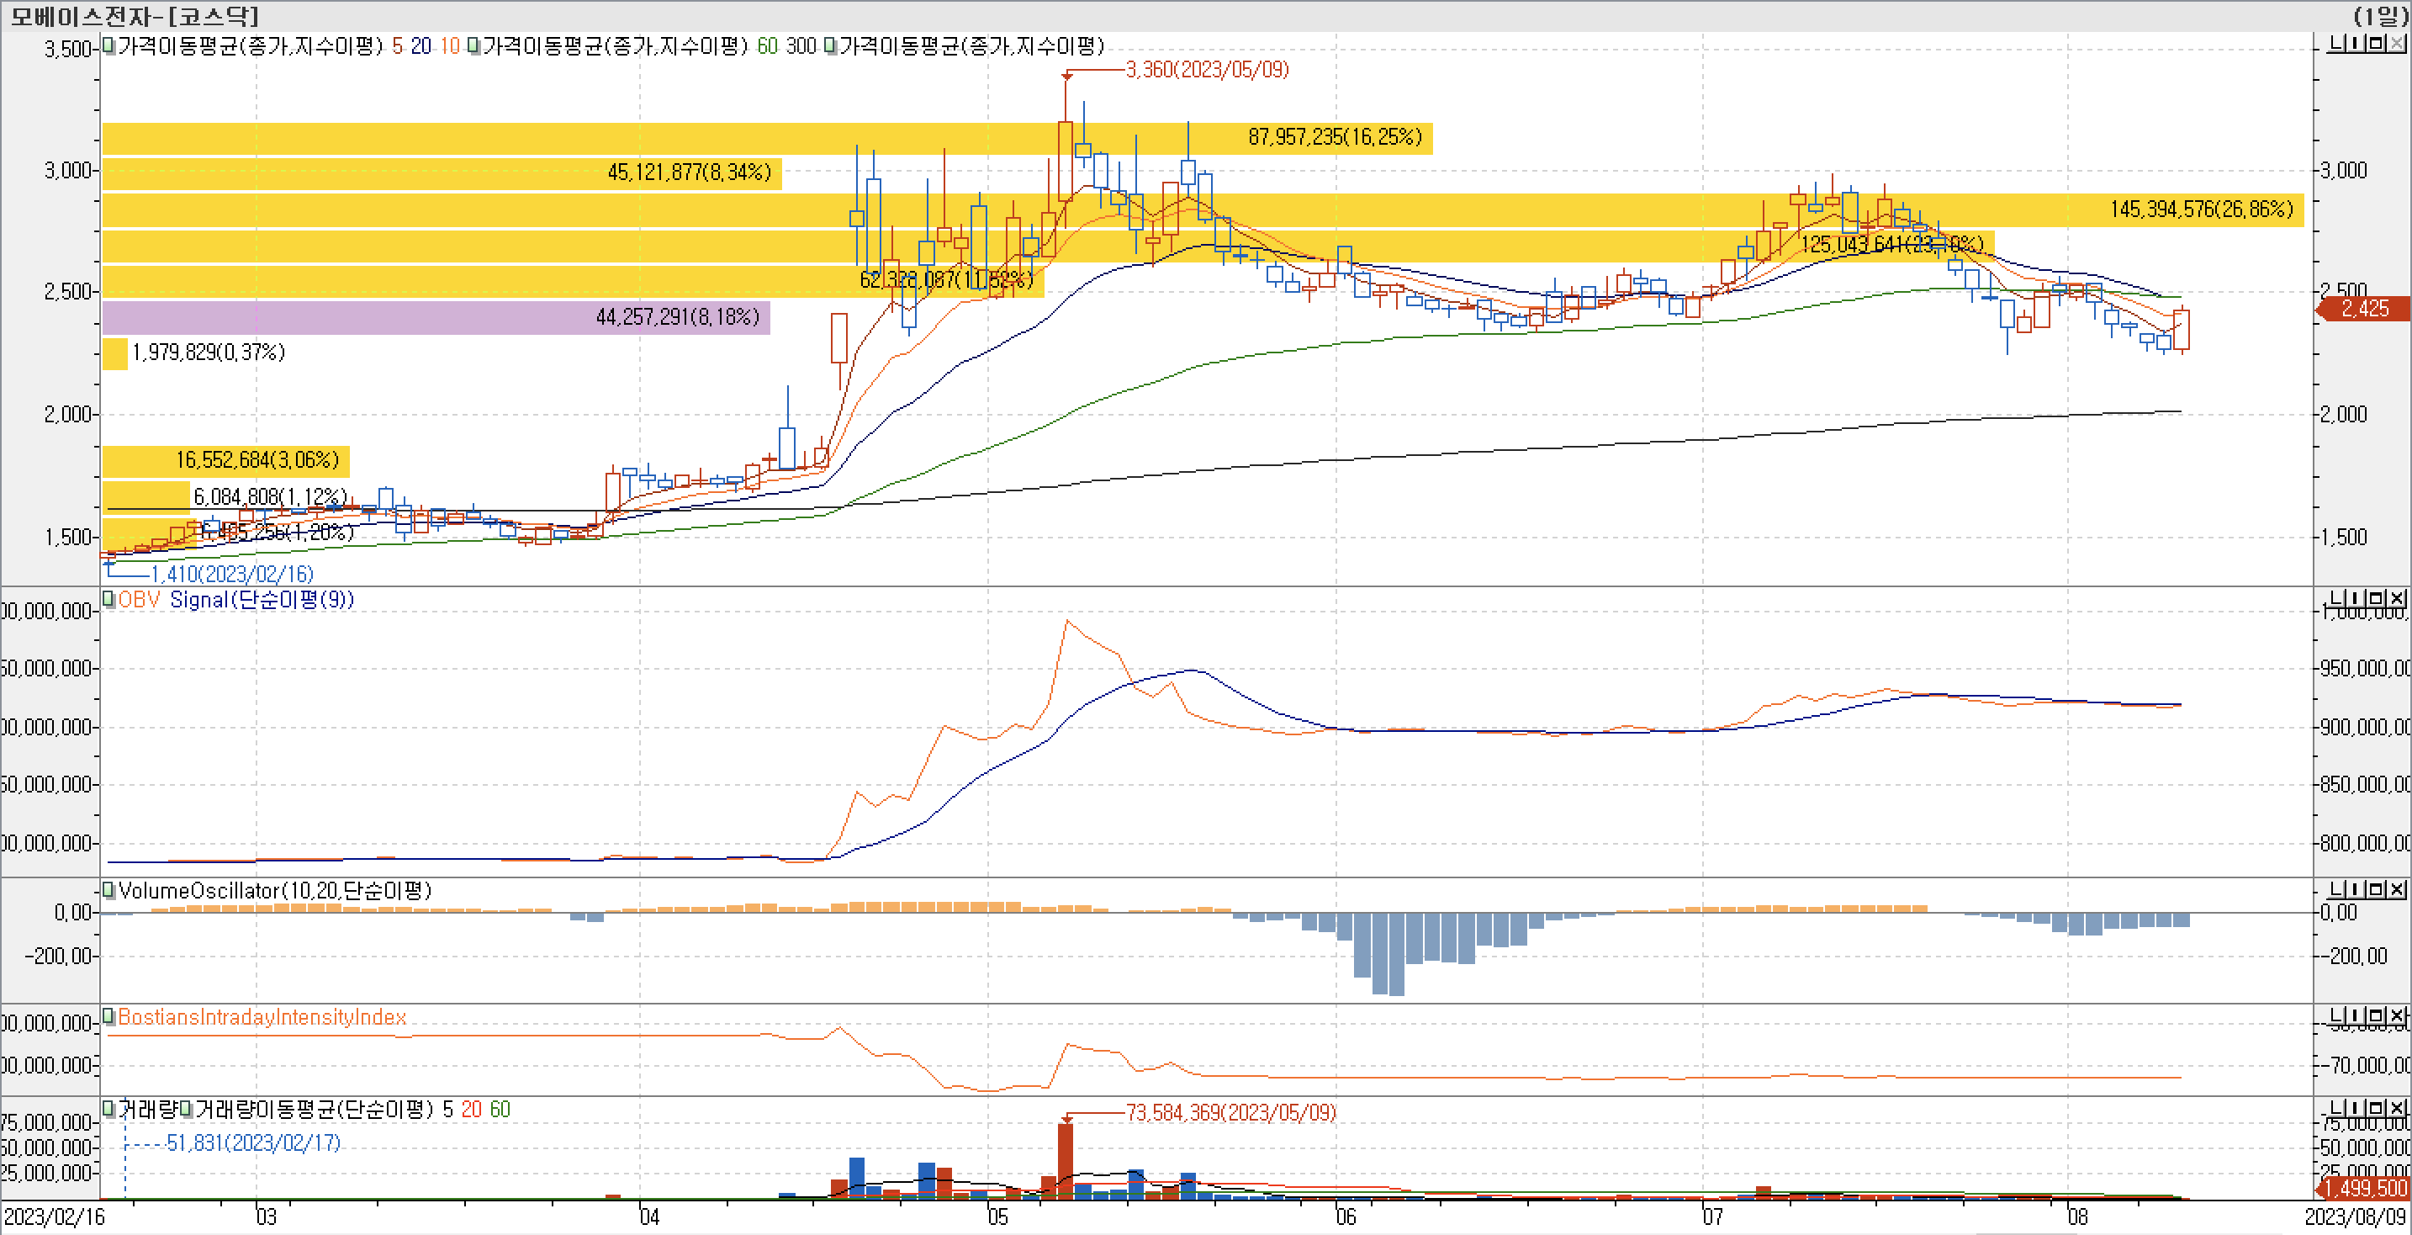Toggle the 거래량이동평균 5 20 60 legend box
2412x1235 pixels.
[187, 1110]
